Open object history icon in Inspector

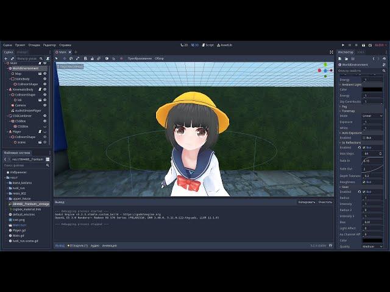(385, 59)
